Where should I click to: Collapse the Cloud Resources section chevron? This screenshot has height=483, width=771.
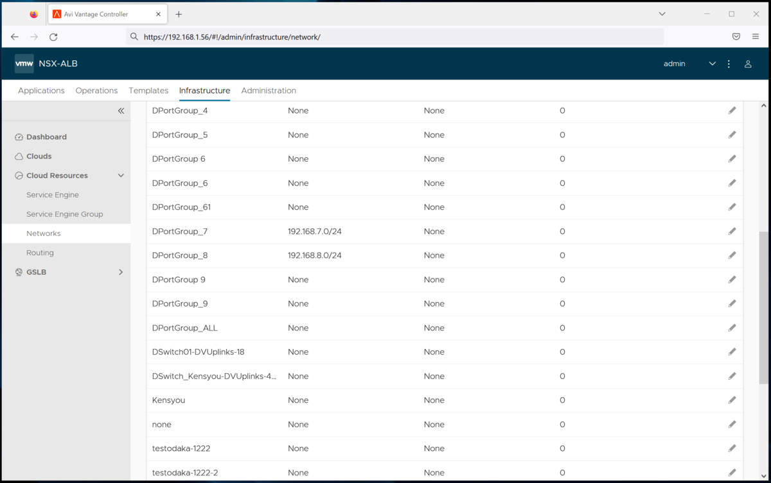click(121, 176)
